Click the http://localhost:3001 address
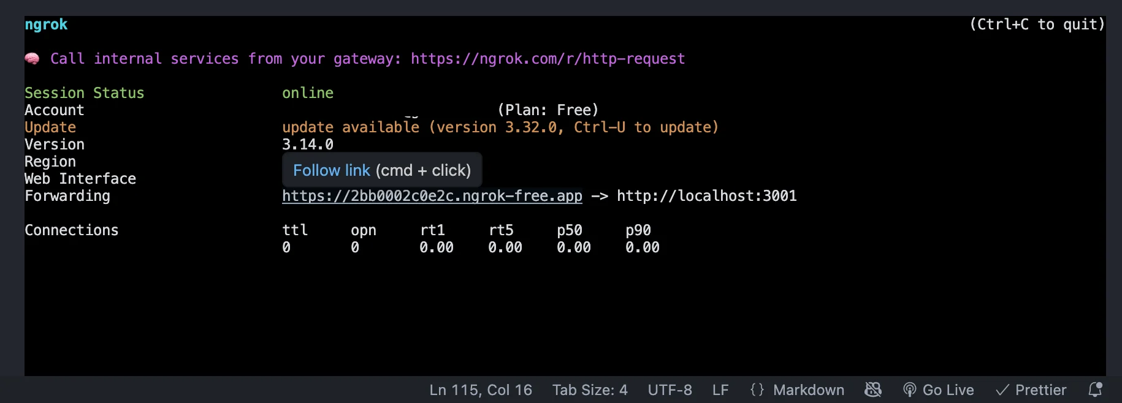The width and height of the screenshot is (1122, 403). pos(706,196)
